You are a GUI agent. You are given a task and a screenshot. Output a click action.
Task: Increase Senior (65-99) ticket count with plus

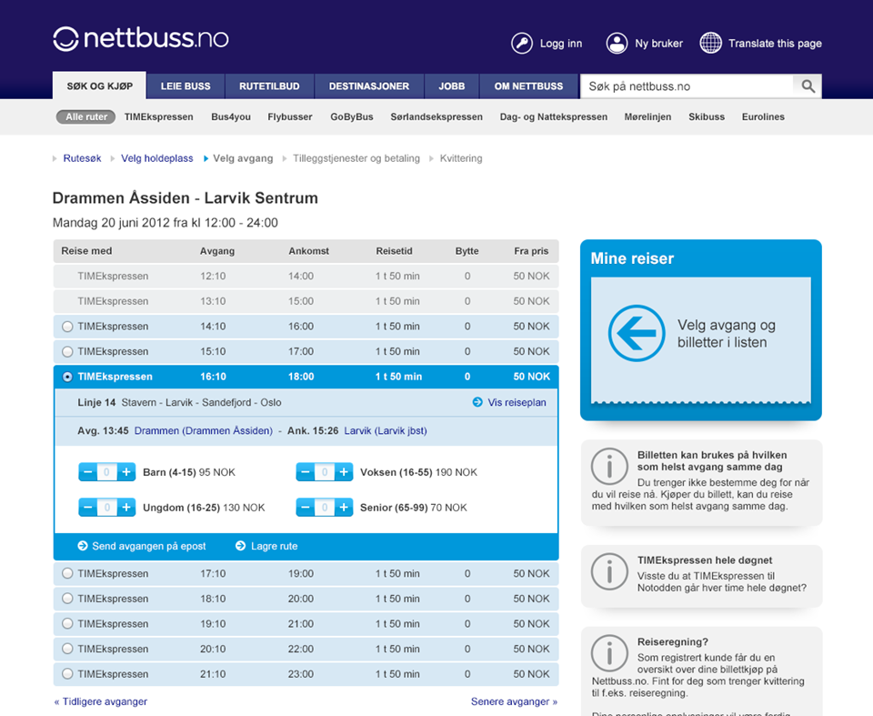344,508
